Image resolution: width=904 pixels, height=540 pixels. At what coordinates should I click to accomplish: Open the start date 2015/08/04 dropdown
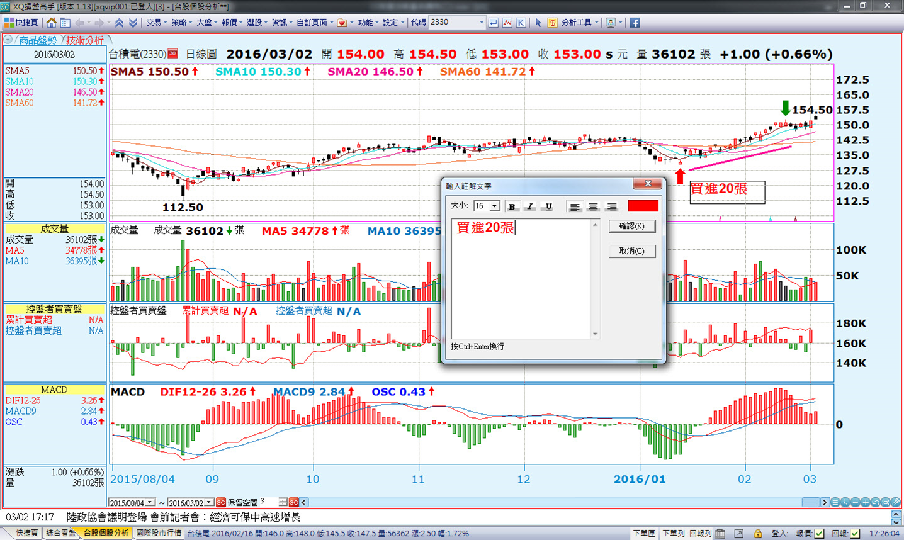coord(150,503)
